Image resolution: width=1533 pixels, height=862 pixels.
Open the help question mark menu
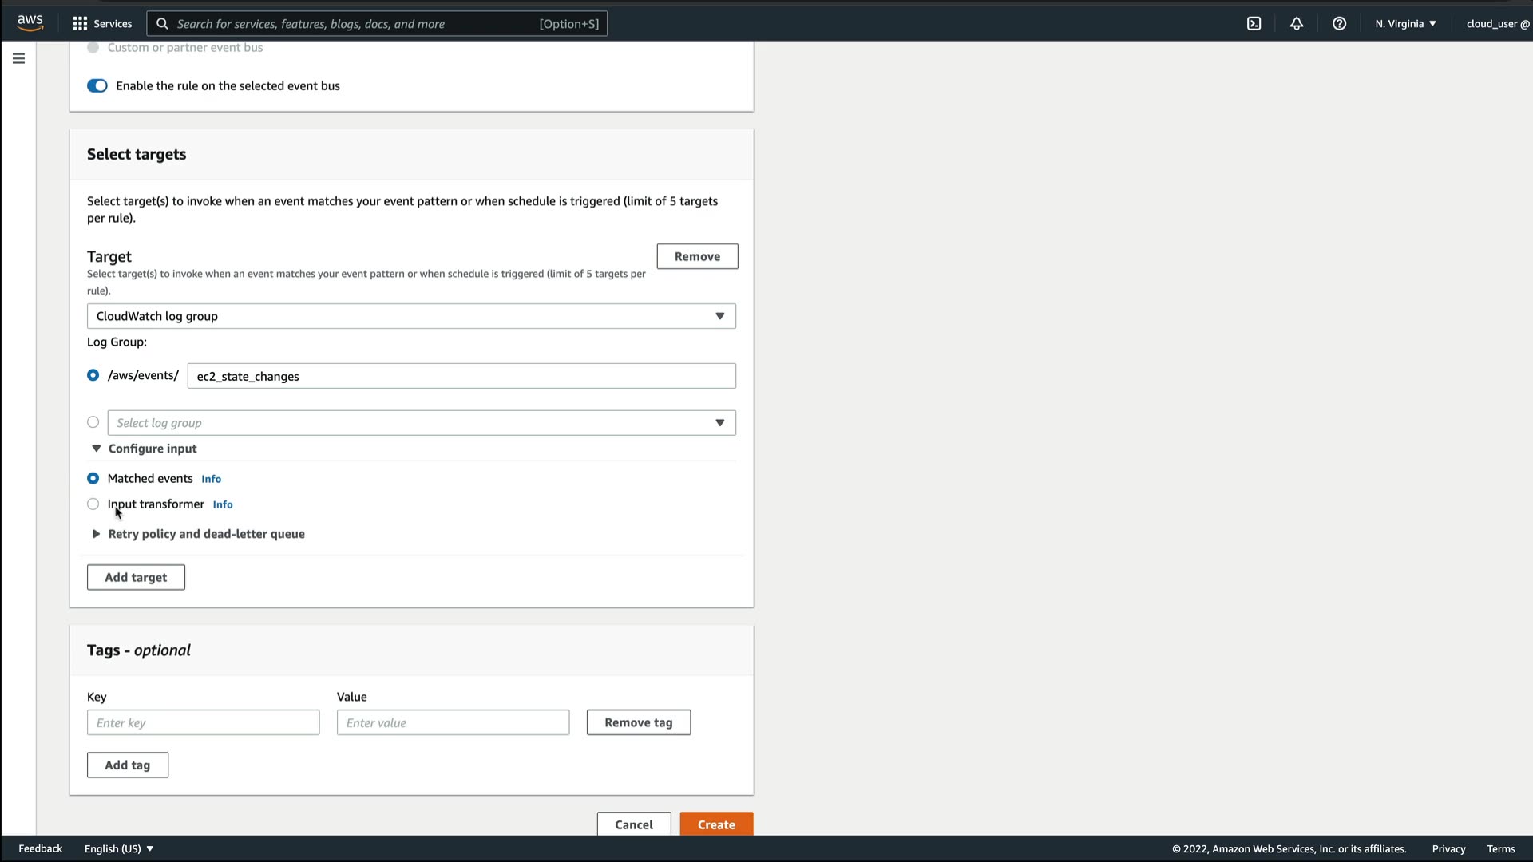(x=1339, y=23)
